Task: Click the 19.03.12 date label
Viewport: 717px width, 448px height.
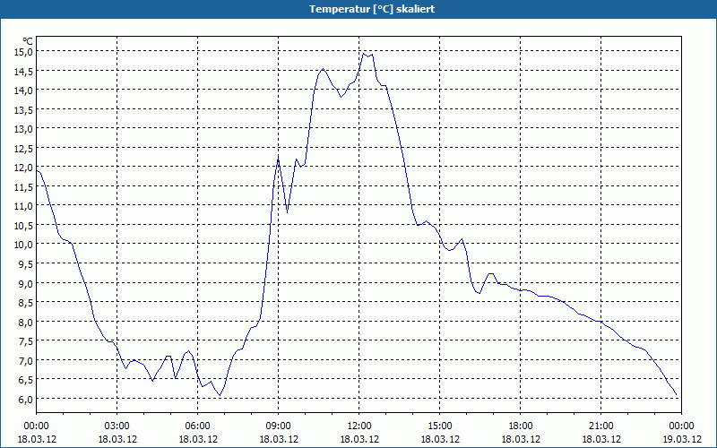Action: pos(681,439)
